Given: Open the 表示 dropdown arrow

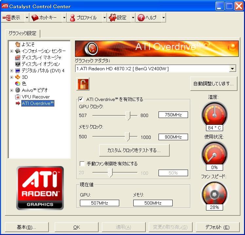Looking at the screenshot, I should tap(27, 18).
